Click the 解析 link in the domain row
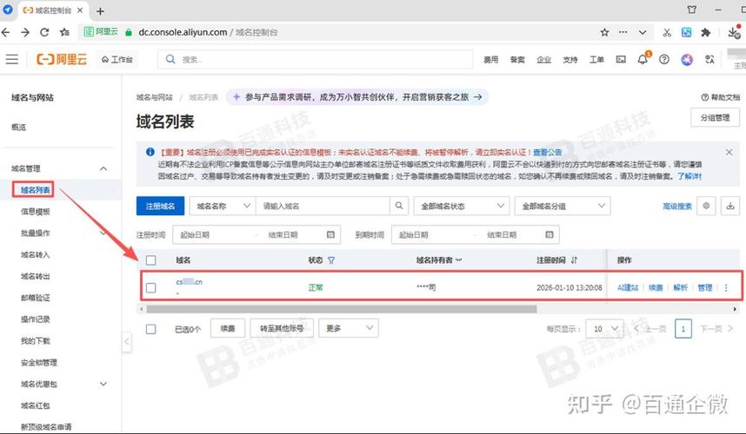The width and height of the screenshot is (746, 434). [x=680, y=288]
